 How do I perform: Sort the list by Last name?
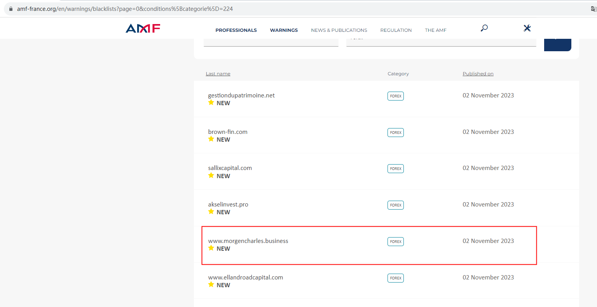click(x=218, y=74)
